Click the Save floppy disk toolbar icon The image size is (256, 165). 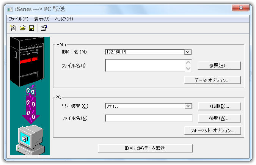[31, 28]
